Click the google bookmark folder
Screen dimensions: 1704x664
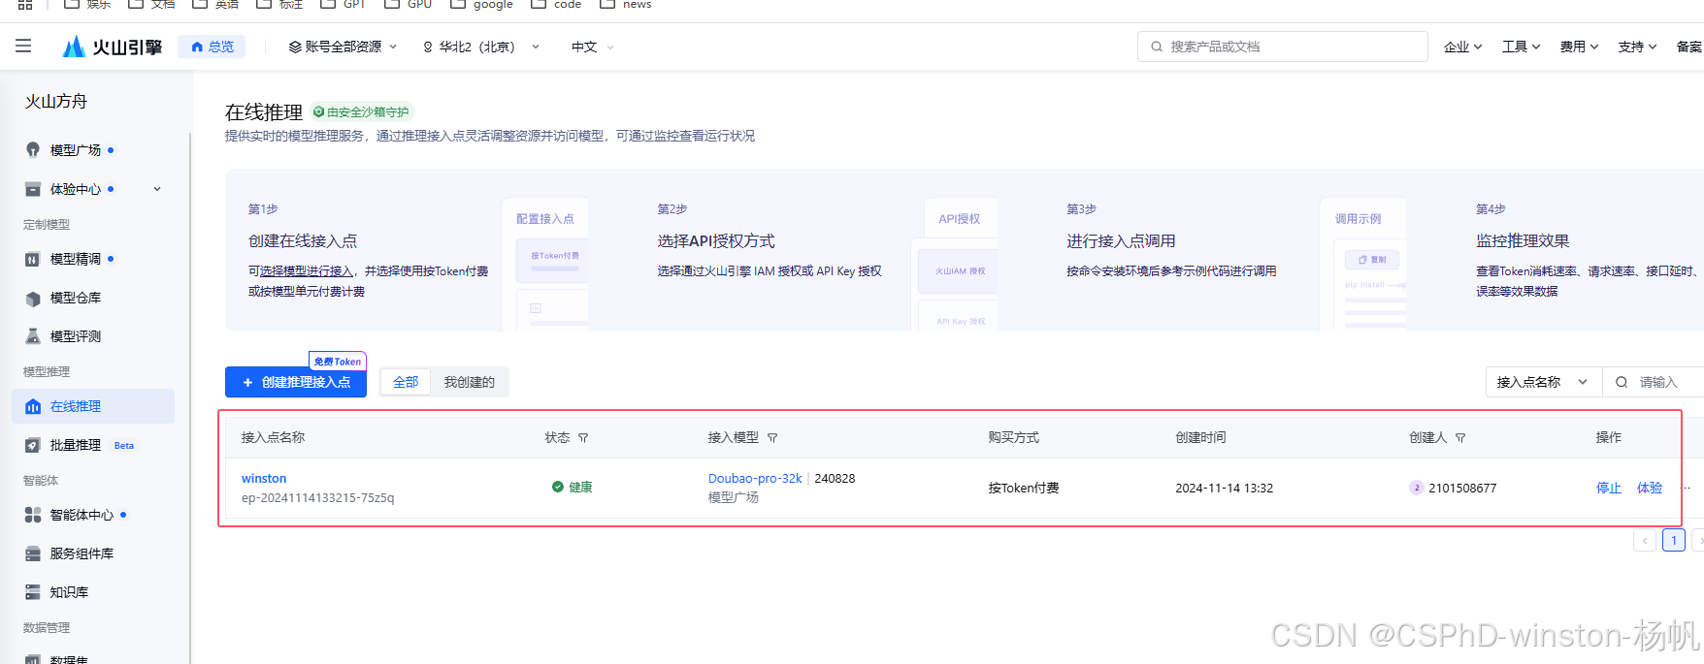pyautogui.click(x=481, y=5)
